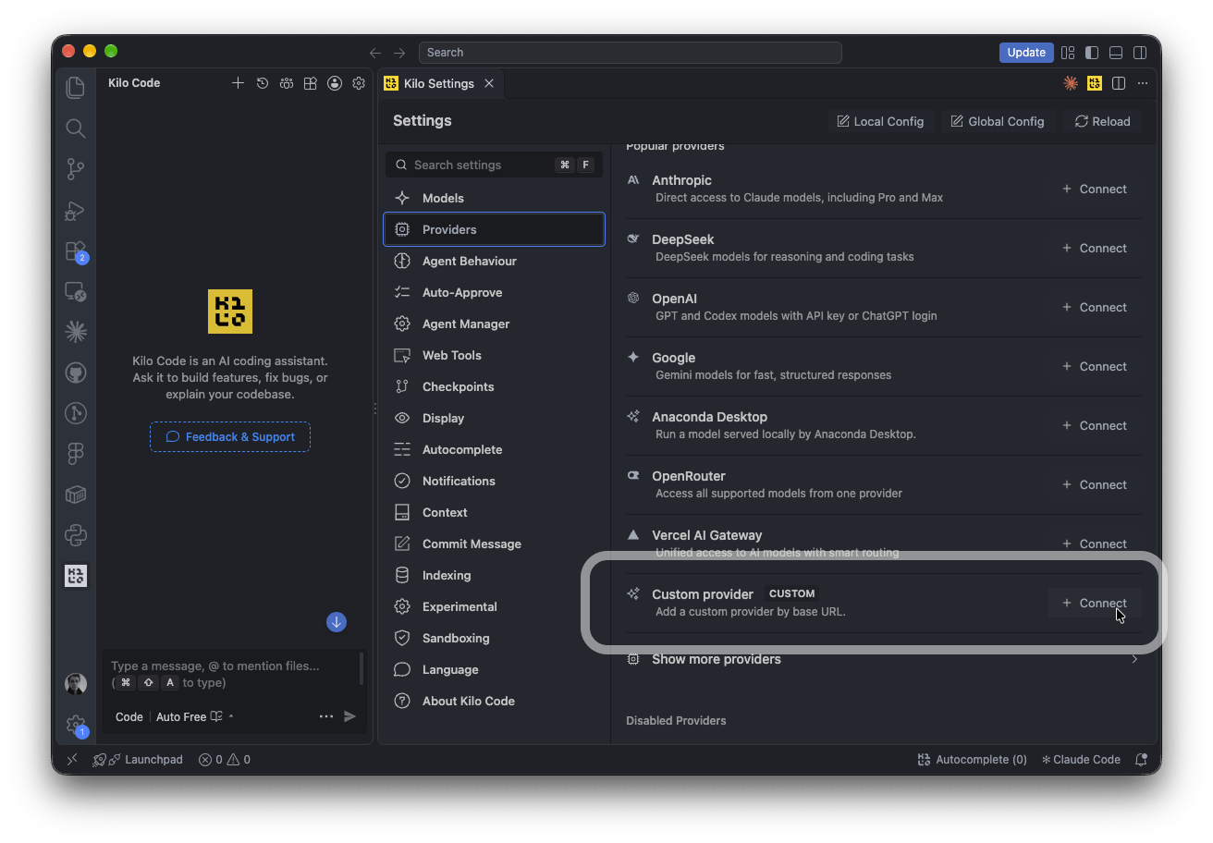Click the Kilo icon in editor actions
Screen dimensions: 1213x843
[1095, 83]
